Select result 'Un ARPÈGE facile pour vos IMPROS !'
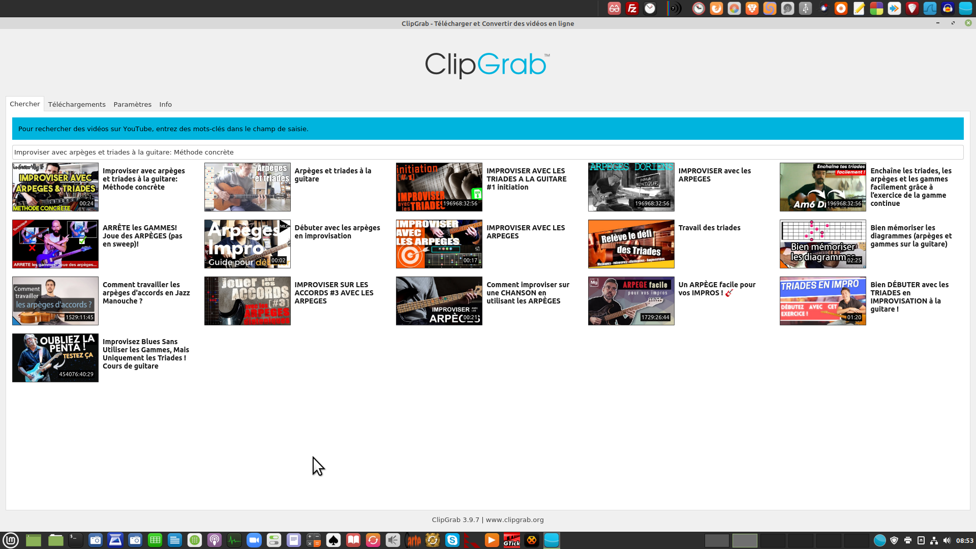 (717, 289)
